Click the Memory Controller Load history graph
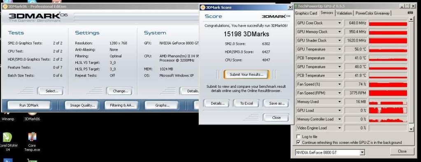The width and height of the screenshot is (421, 162). [388, 119]
